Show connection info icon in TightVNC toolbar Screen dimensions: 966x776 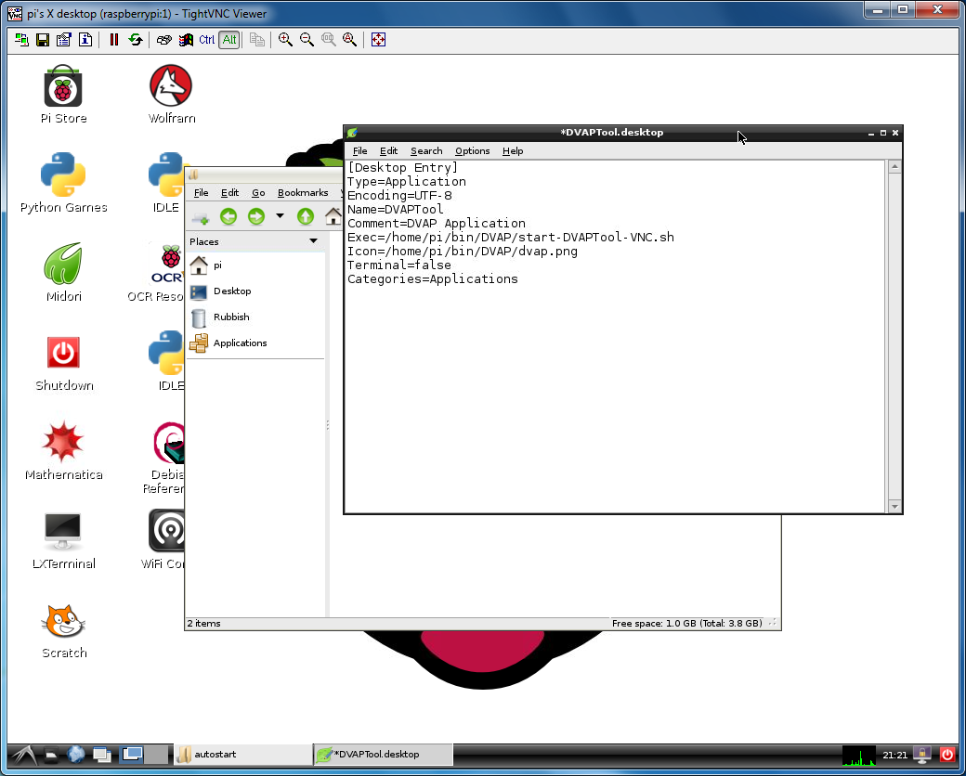[x=85, y=40]
